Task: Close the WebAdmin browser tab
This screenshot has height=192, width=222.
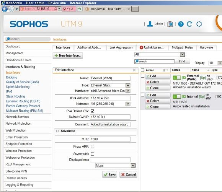Action: (129, 9)
